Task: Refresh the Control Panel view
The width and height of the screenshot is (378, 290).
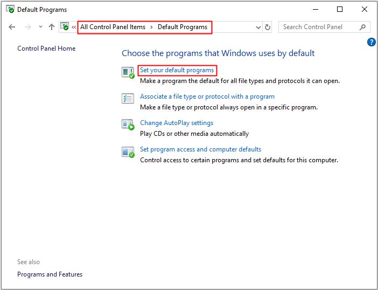Action: pos(268,27)
